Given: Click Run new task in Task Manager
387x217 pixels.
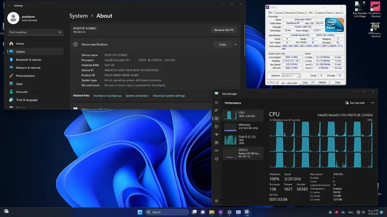Looking at the screenshot, I should click(355, 103).
